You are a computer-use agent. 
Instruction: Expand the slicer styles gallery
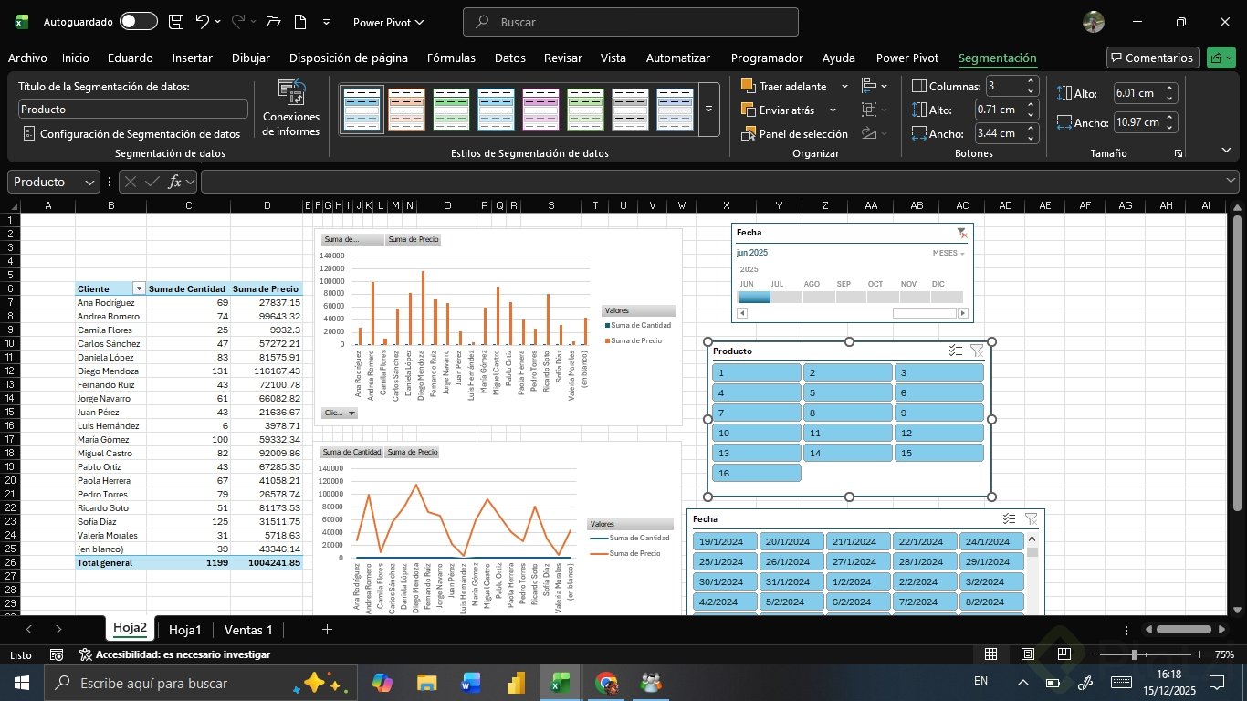click(709, 110)
